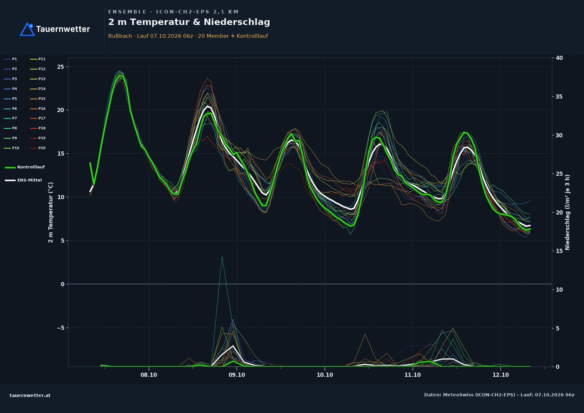Select the P7 legend entry
Image resolution: width=584 pixels, height=413 pixels.
tap(11, 118)
